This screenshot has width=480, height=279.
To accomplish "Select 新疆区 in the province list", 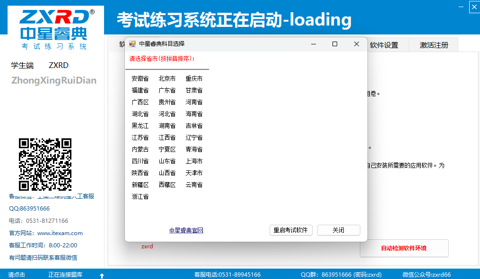I will coord(140,185).
